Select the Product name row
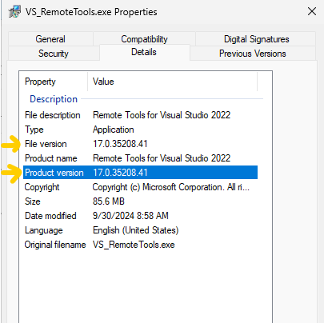This screenshot has height=323, width=324. pos(141,158)
